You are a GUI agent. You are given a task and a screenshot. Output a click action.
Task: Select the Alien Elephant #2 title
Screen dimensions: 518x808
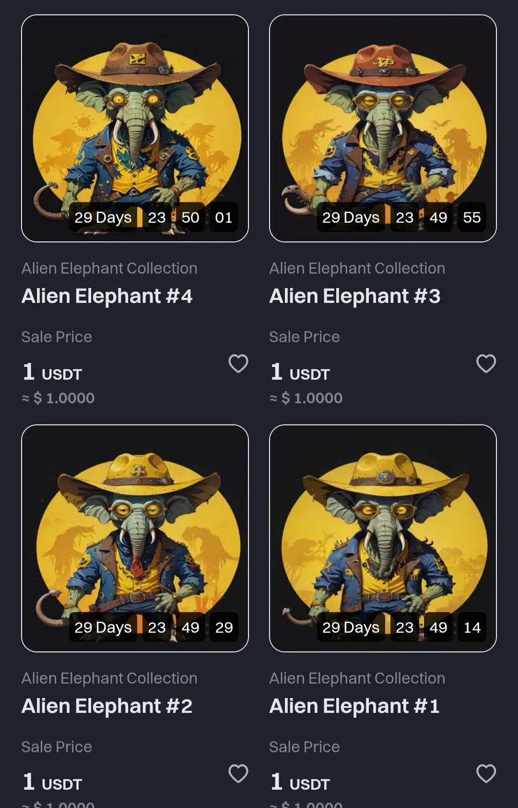(107, 706)
